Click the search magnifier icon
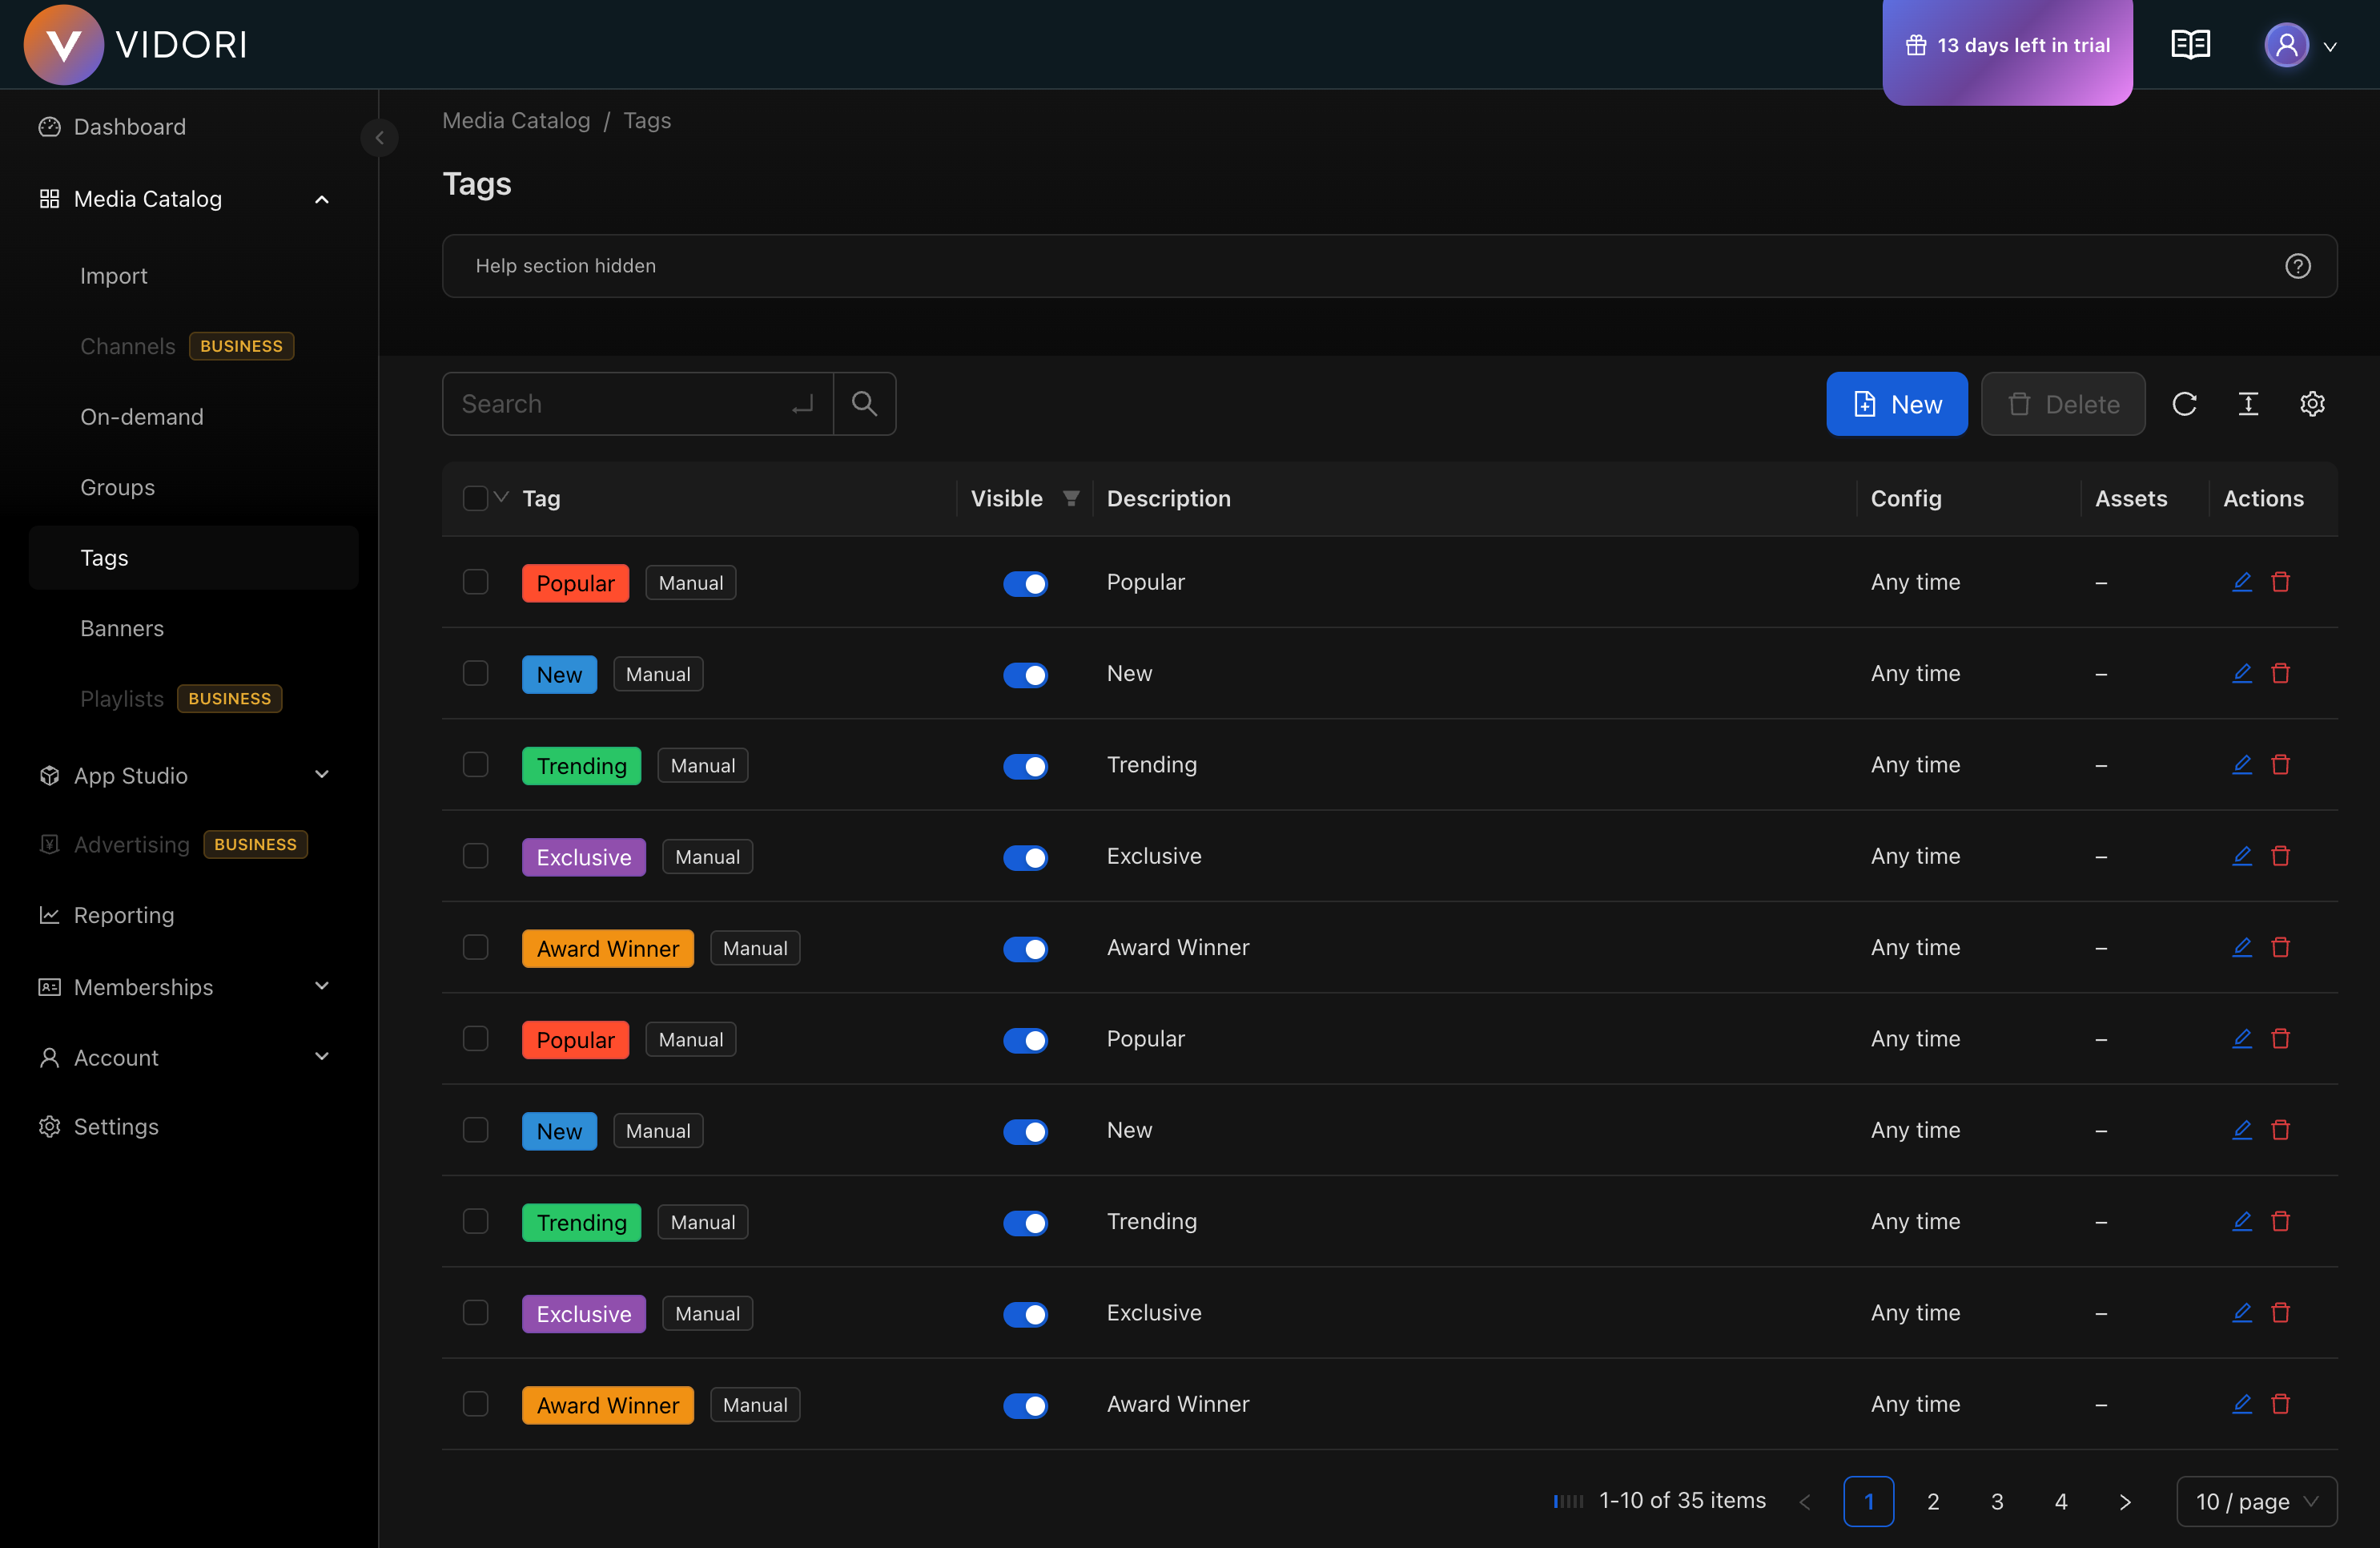The image size is (2380, 1548). click(864, 405)
